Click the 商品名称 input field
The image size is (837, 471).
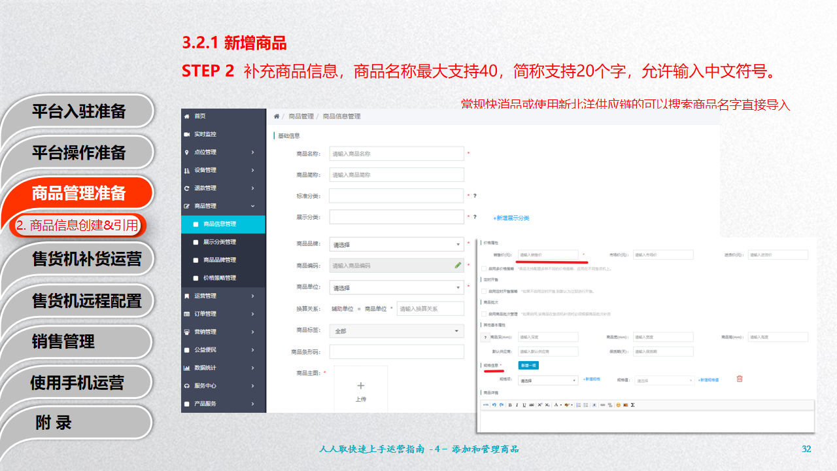(x=396, y=154)
